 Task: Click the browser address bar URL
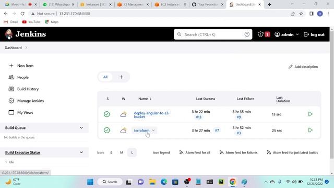point(75,14)
